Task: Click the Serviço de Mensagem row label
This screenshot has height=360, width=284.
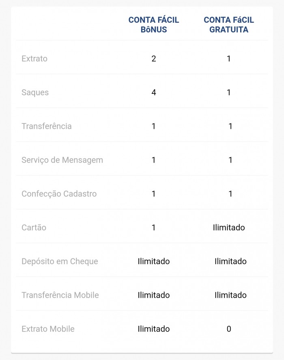Action: pos(62,160)
